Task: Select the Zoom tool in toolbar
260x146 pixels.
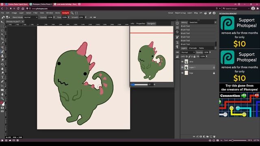Action: [2, 99]
